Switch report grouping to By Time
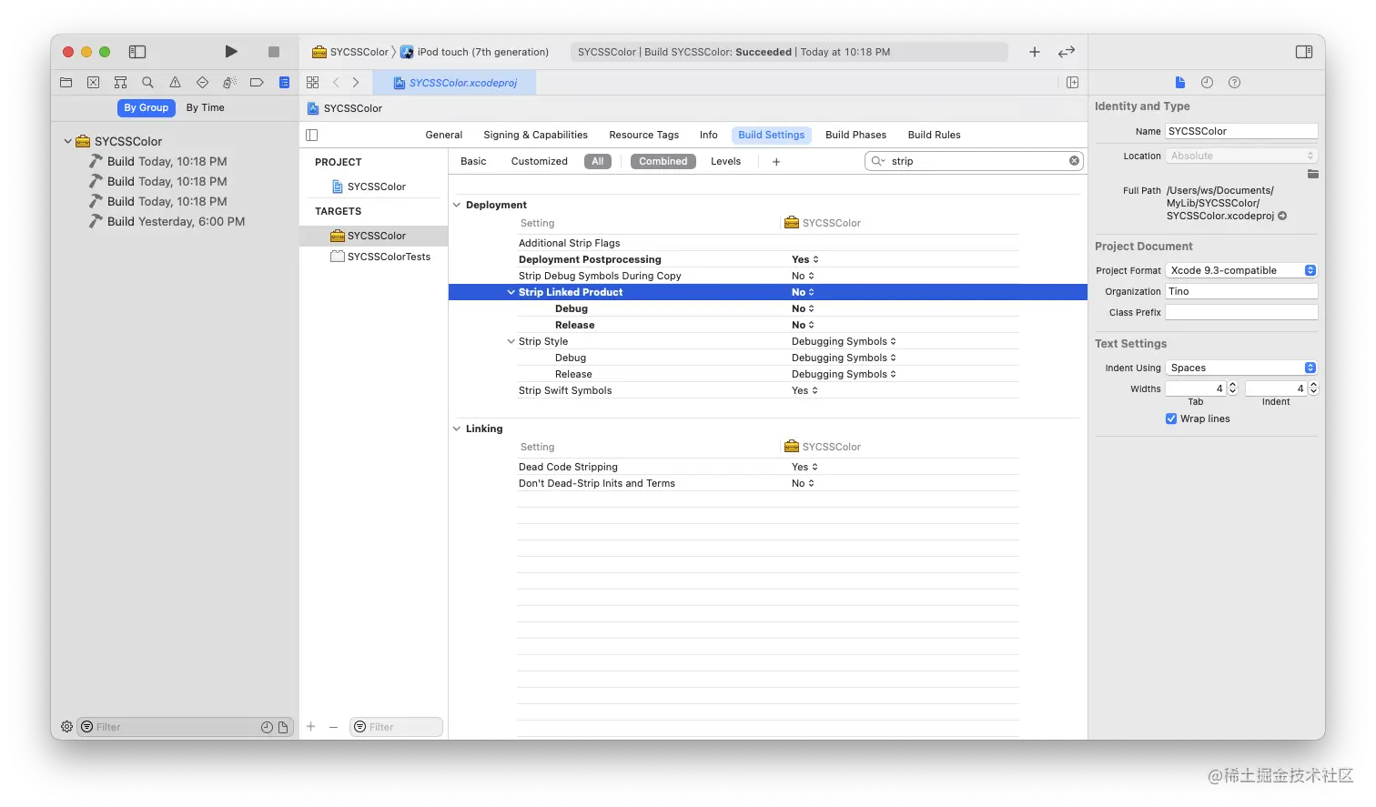1376x807 pixels. coord(206,107)
